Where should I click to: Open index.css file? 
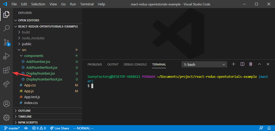(x=48, y=103)
